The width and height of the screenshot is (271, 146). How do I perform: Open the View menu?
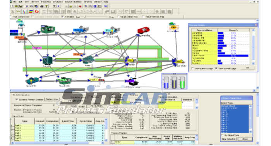tap(27, 2)
